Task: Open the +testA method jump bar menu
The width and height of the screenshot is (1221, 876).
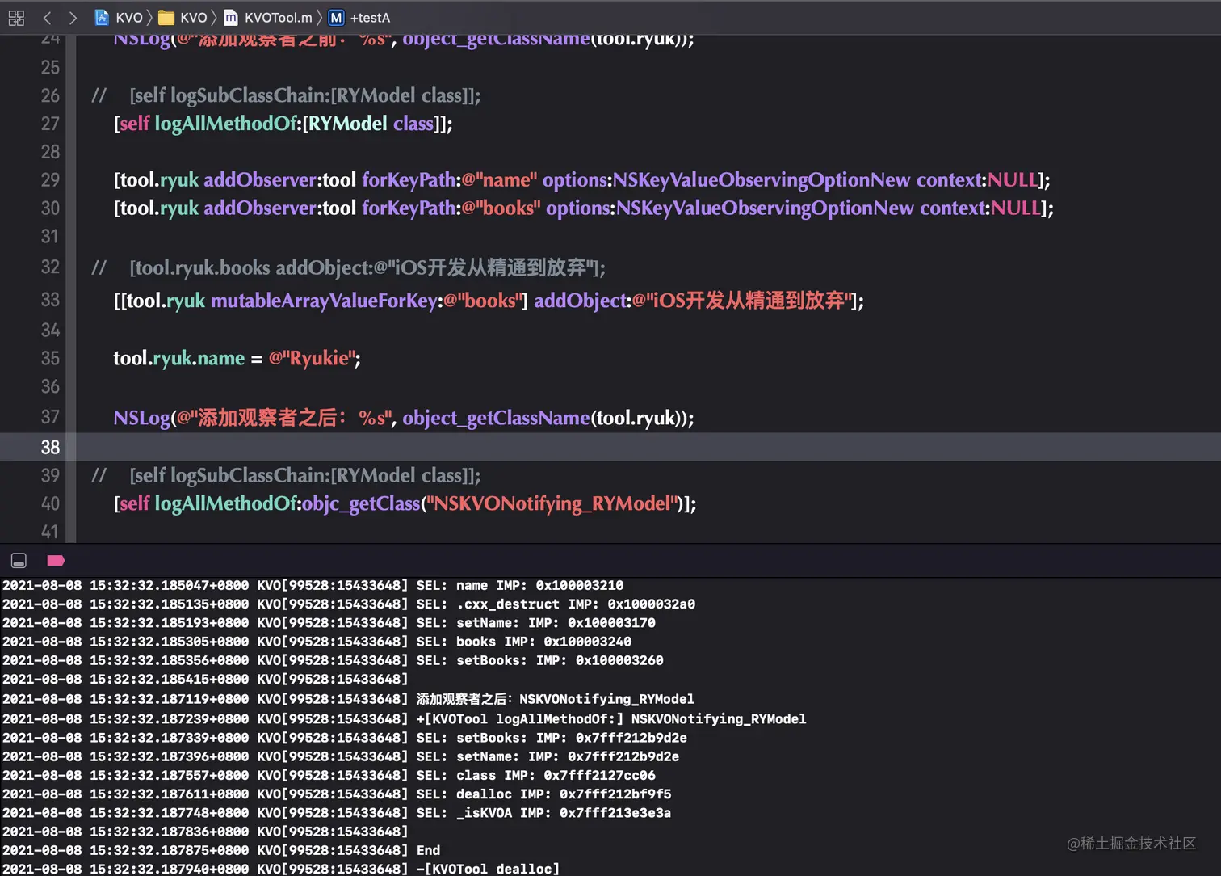Action: [x=359, y=18]
